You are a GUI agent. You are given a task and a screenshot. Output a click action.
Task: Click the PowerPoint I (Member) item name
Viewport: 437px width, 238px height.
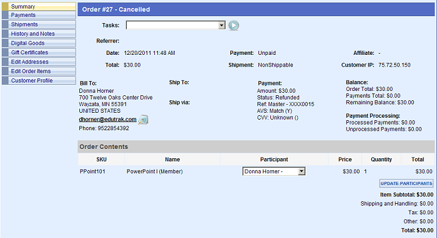tap(155, 171)
